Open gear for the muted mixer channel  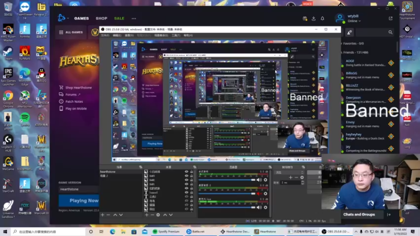266,194
